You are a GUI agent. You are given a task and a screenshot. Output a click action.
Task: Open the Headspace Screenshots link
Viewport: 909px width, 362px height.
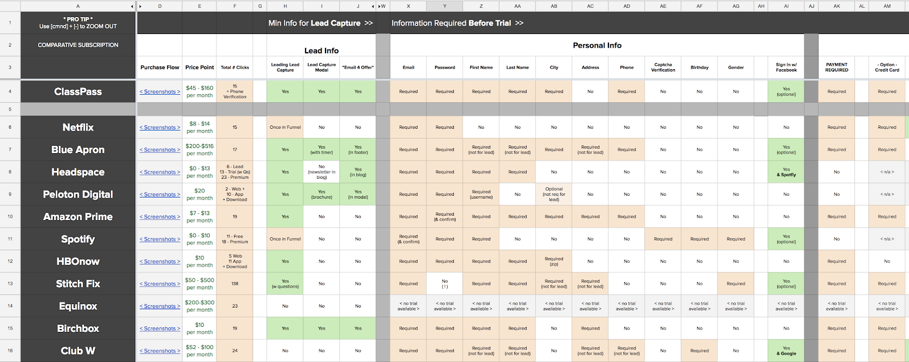coord(160,172)
